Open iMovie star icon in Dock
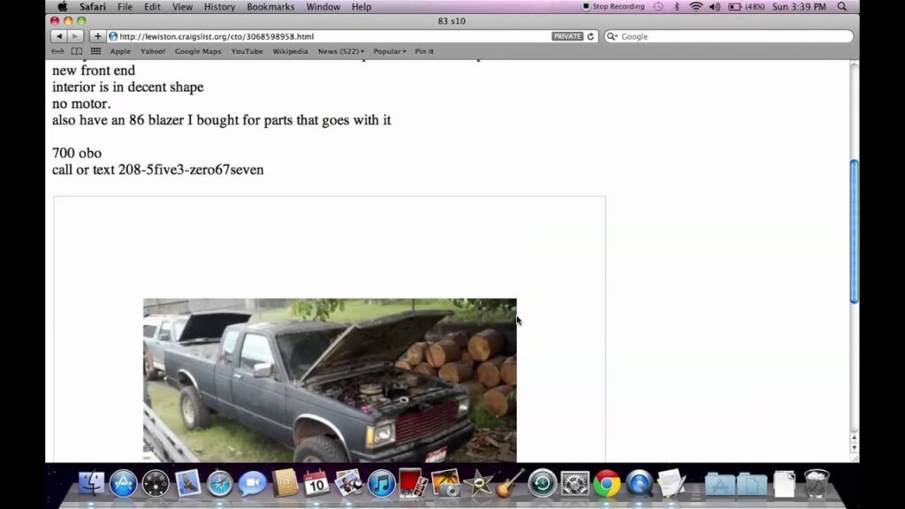 coord(478,483)
